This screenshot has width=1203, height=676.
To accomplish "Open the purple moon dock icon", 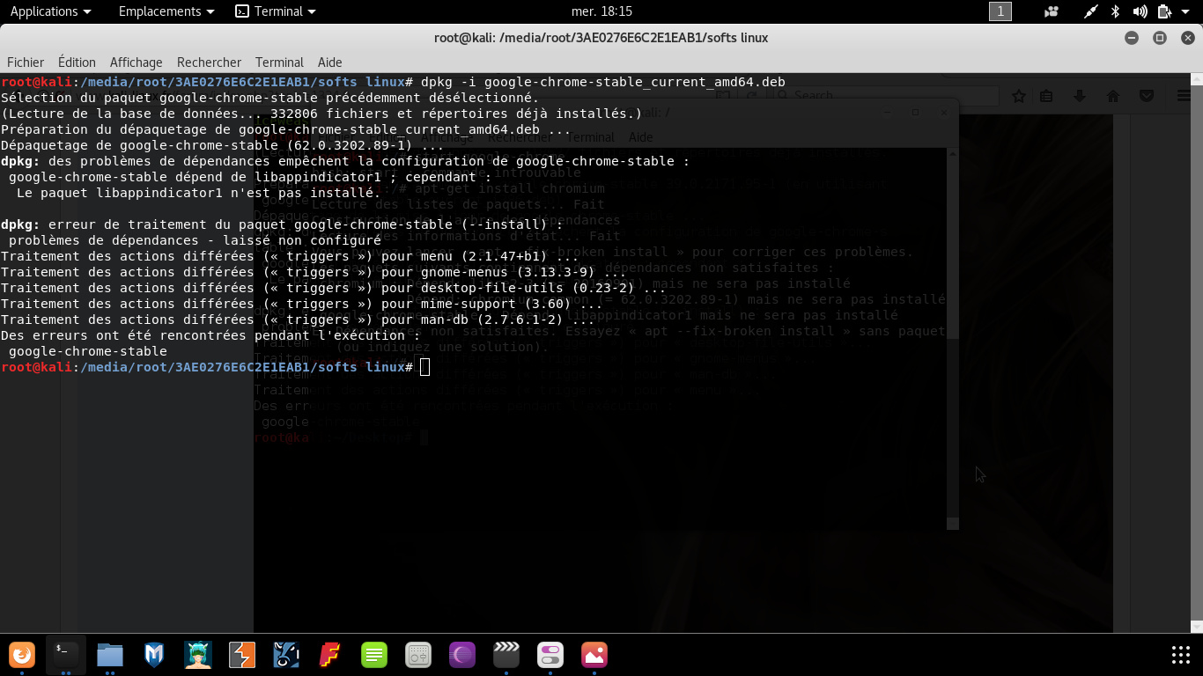I will [x=462, y=655].
